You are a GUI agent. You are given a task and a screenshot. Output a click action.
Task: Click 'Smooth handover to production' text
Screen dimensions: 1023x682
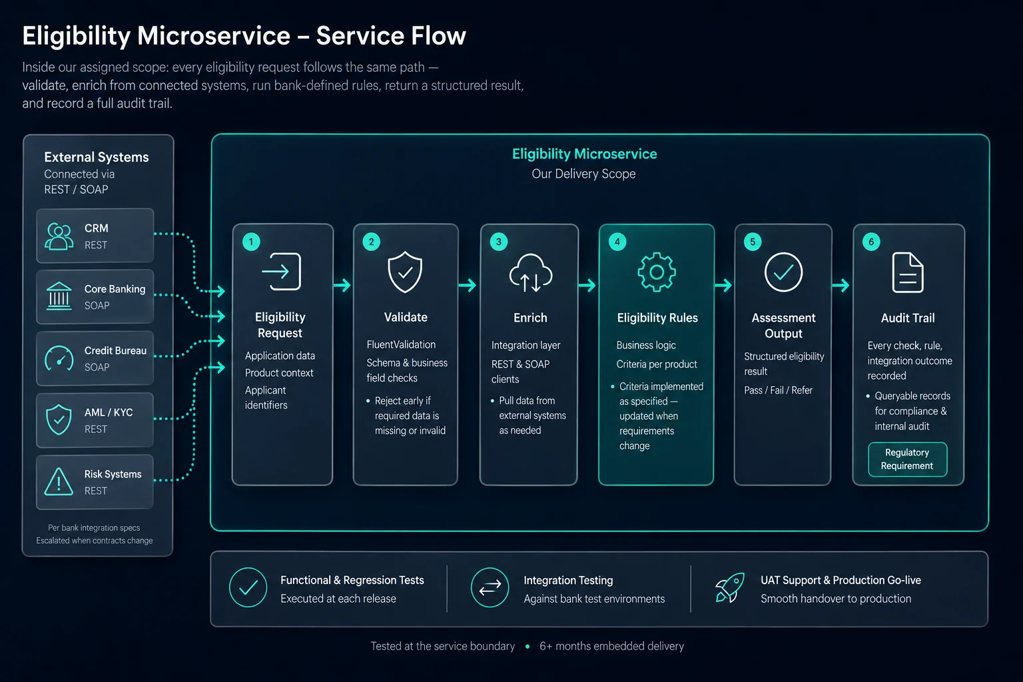[x=836, y=599]
